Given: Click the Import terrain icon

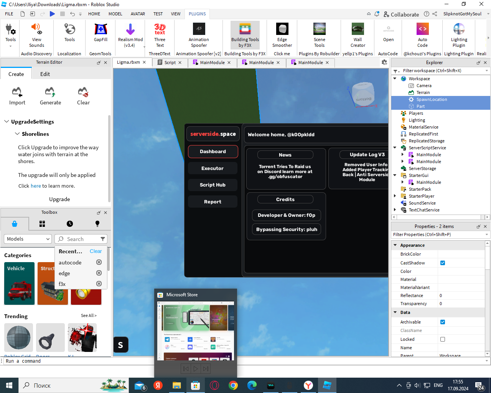Looking at the screenshot, I should [x=17, y=96].
